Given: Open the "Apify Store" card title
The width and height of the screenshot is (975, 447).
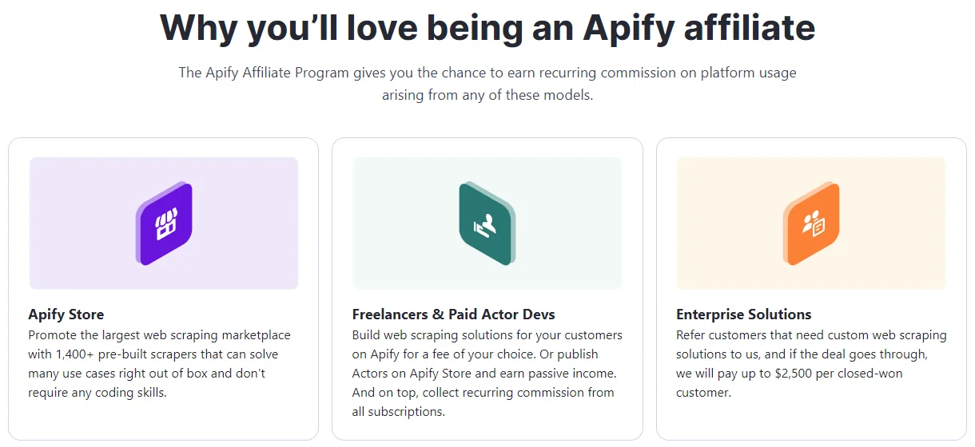Looking at the screenshot, I should [x=66, y=314].
